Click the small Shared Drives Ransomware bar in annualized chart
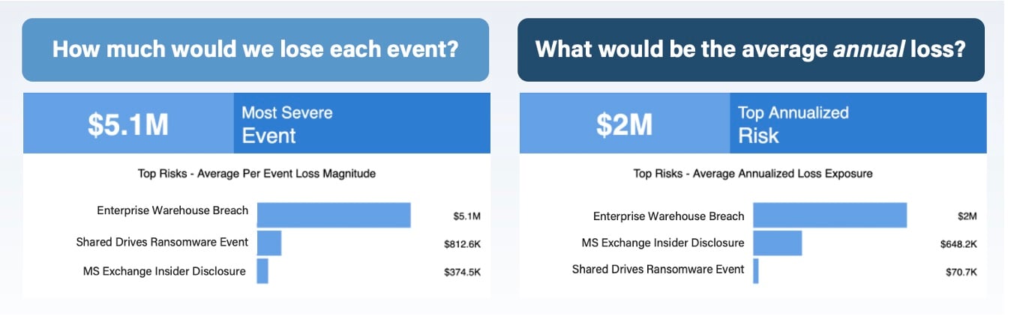 [756, 271]
